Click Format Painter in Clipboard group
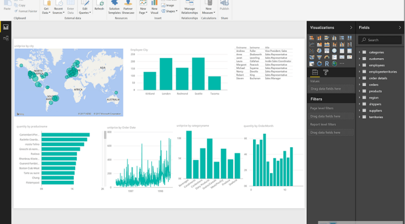This screenshot has height=224, width=405. point(26,11)
